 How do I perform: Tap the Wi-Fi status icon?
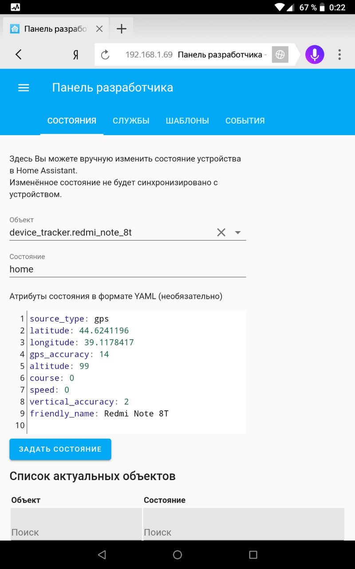point(280,7)
